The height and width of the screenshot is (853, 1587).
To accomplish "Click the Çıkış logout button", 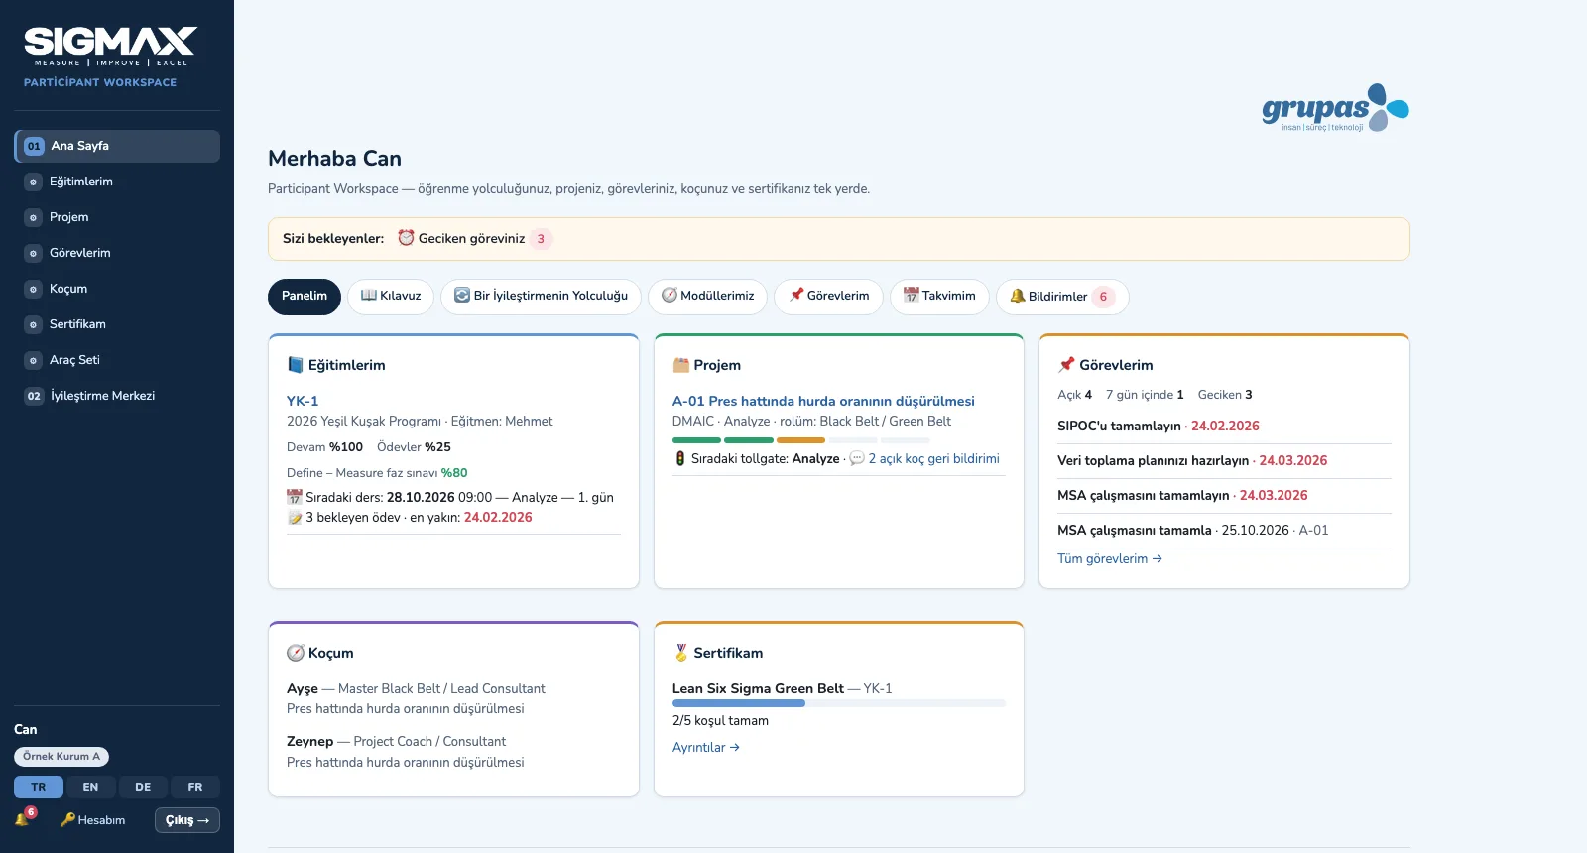I will pos(187,820).
